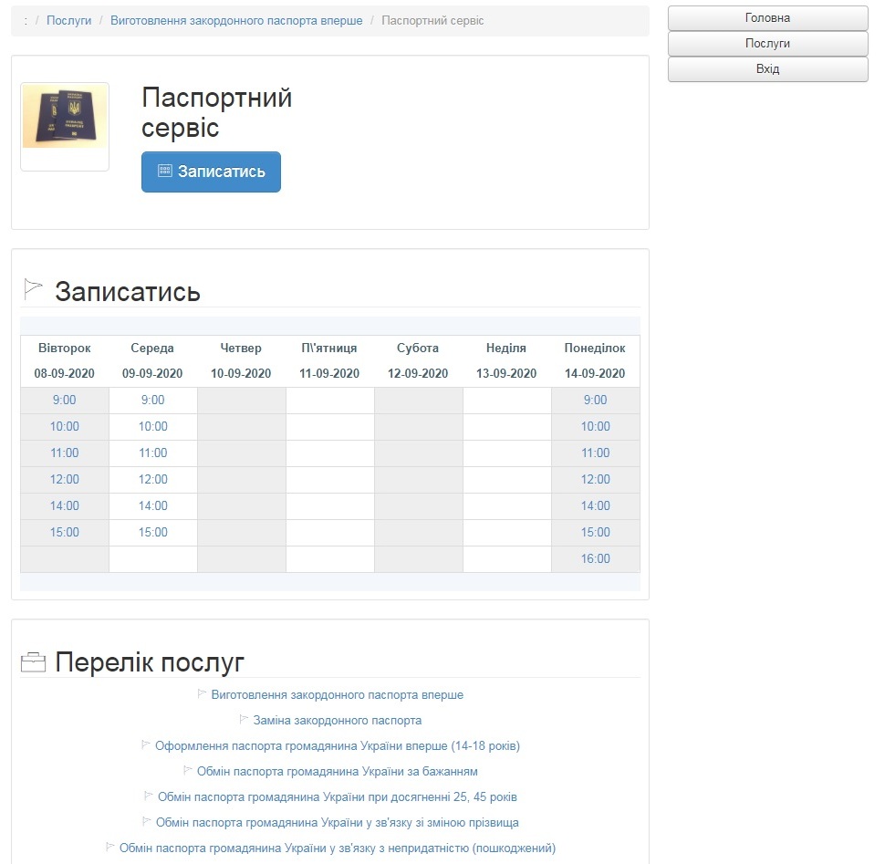
Task: Click the calendar icon in Записатись button
Action: pos(165,171)
